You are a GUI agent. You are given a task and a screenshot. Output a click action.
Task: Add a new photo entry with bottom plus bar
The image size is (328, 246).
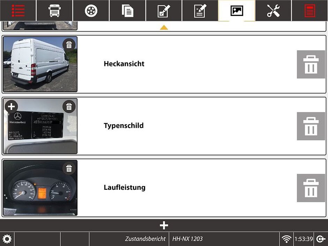(x=164, y=225)
